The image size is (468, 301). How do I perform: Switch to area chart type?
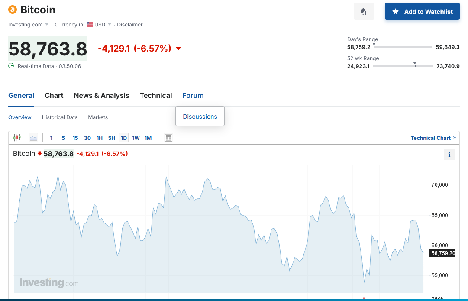[x=33, y=138]
